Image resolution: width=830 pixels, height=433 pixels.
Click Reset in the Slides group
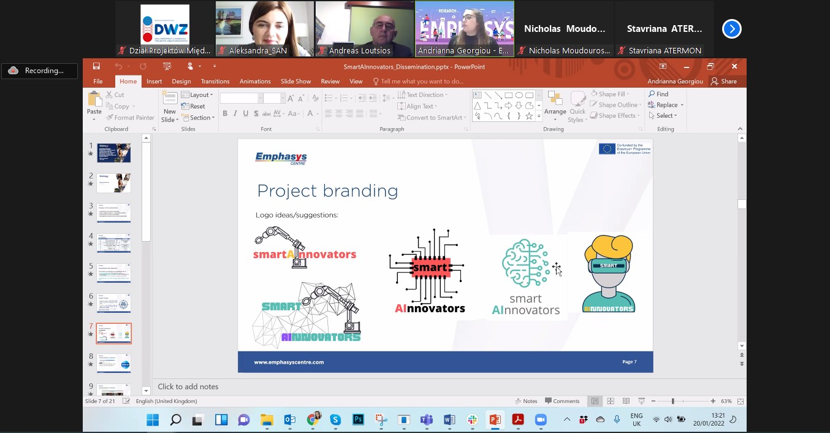pos(194,106)
